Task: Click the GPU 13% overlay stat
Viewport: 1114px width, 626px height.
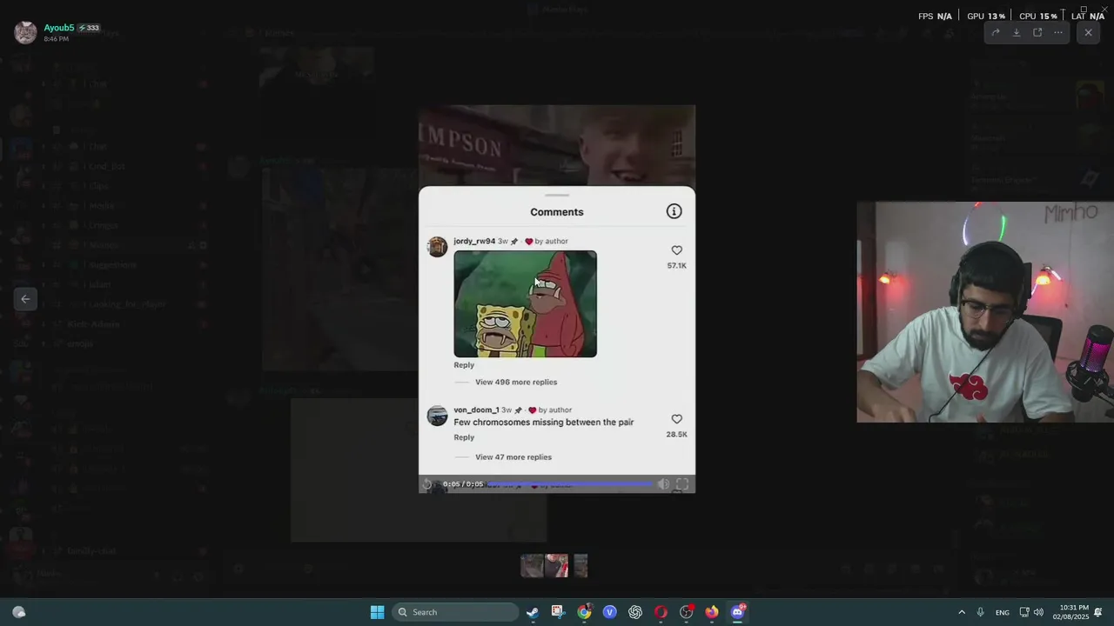Action: 986,16
